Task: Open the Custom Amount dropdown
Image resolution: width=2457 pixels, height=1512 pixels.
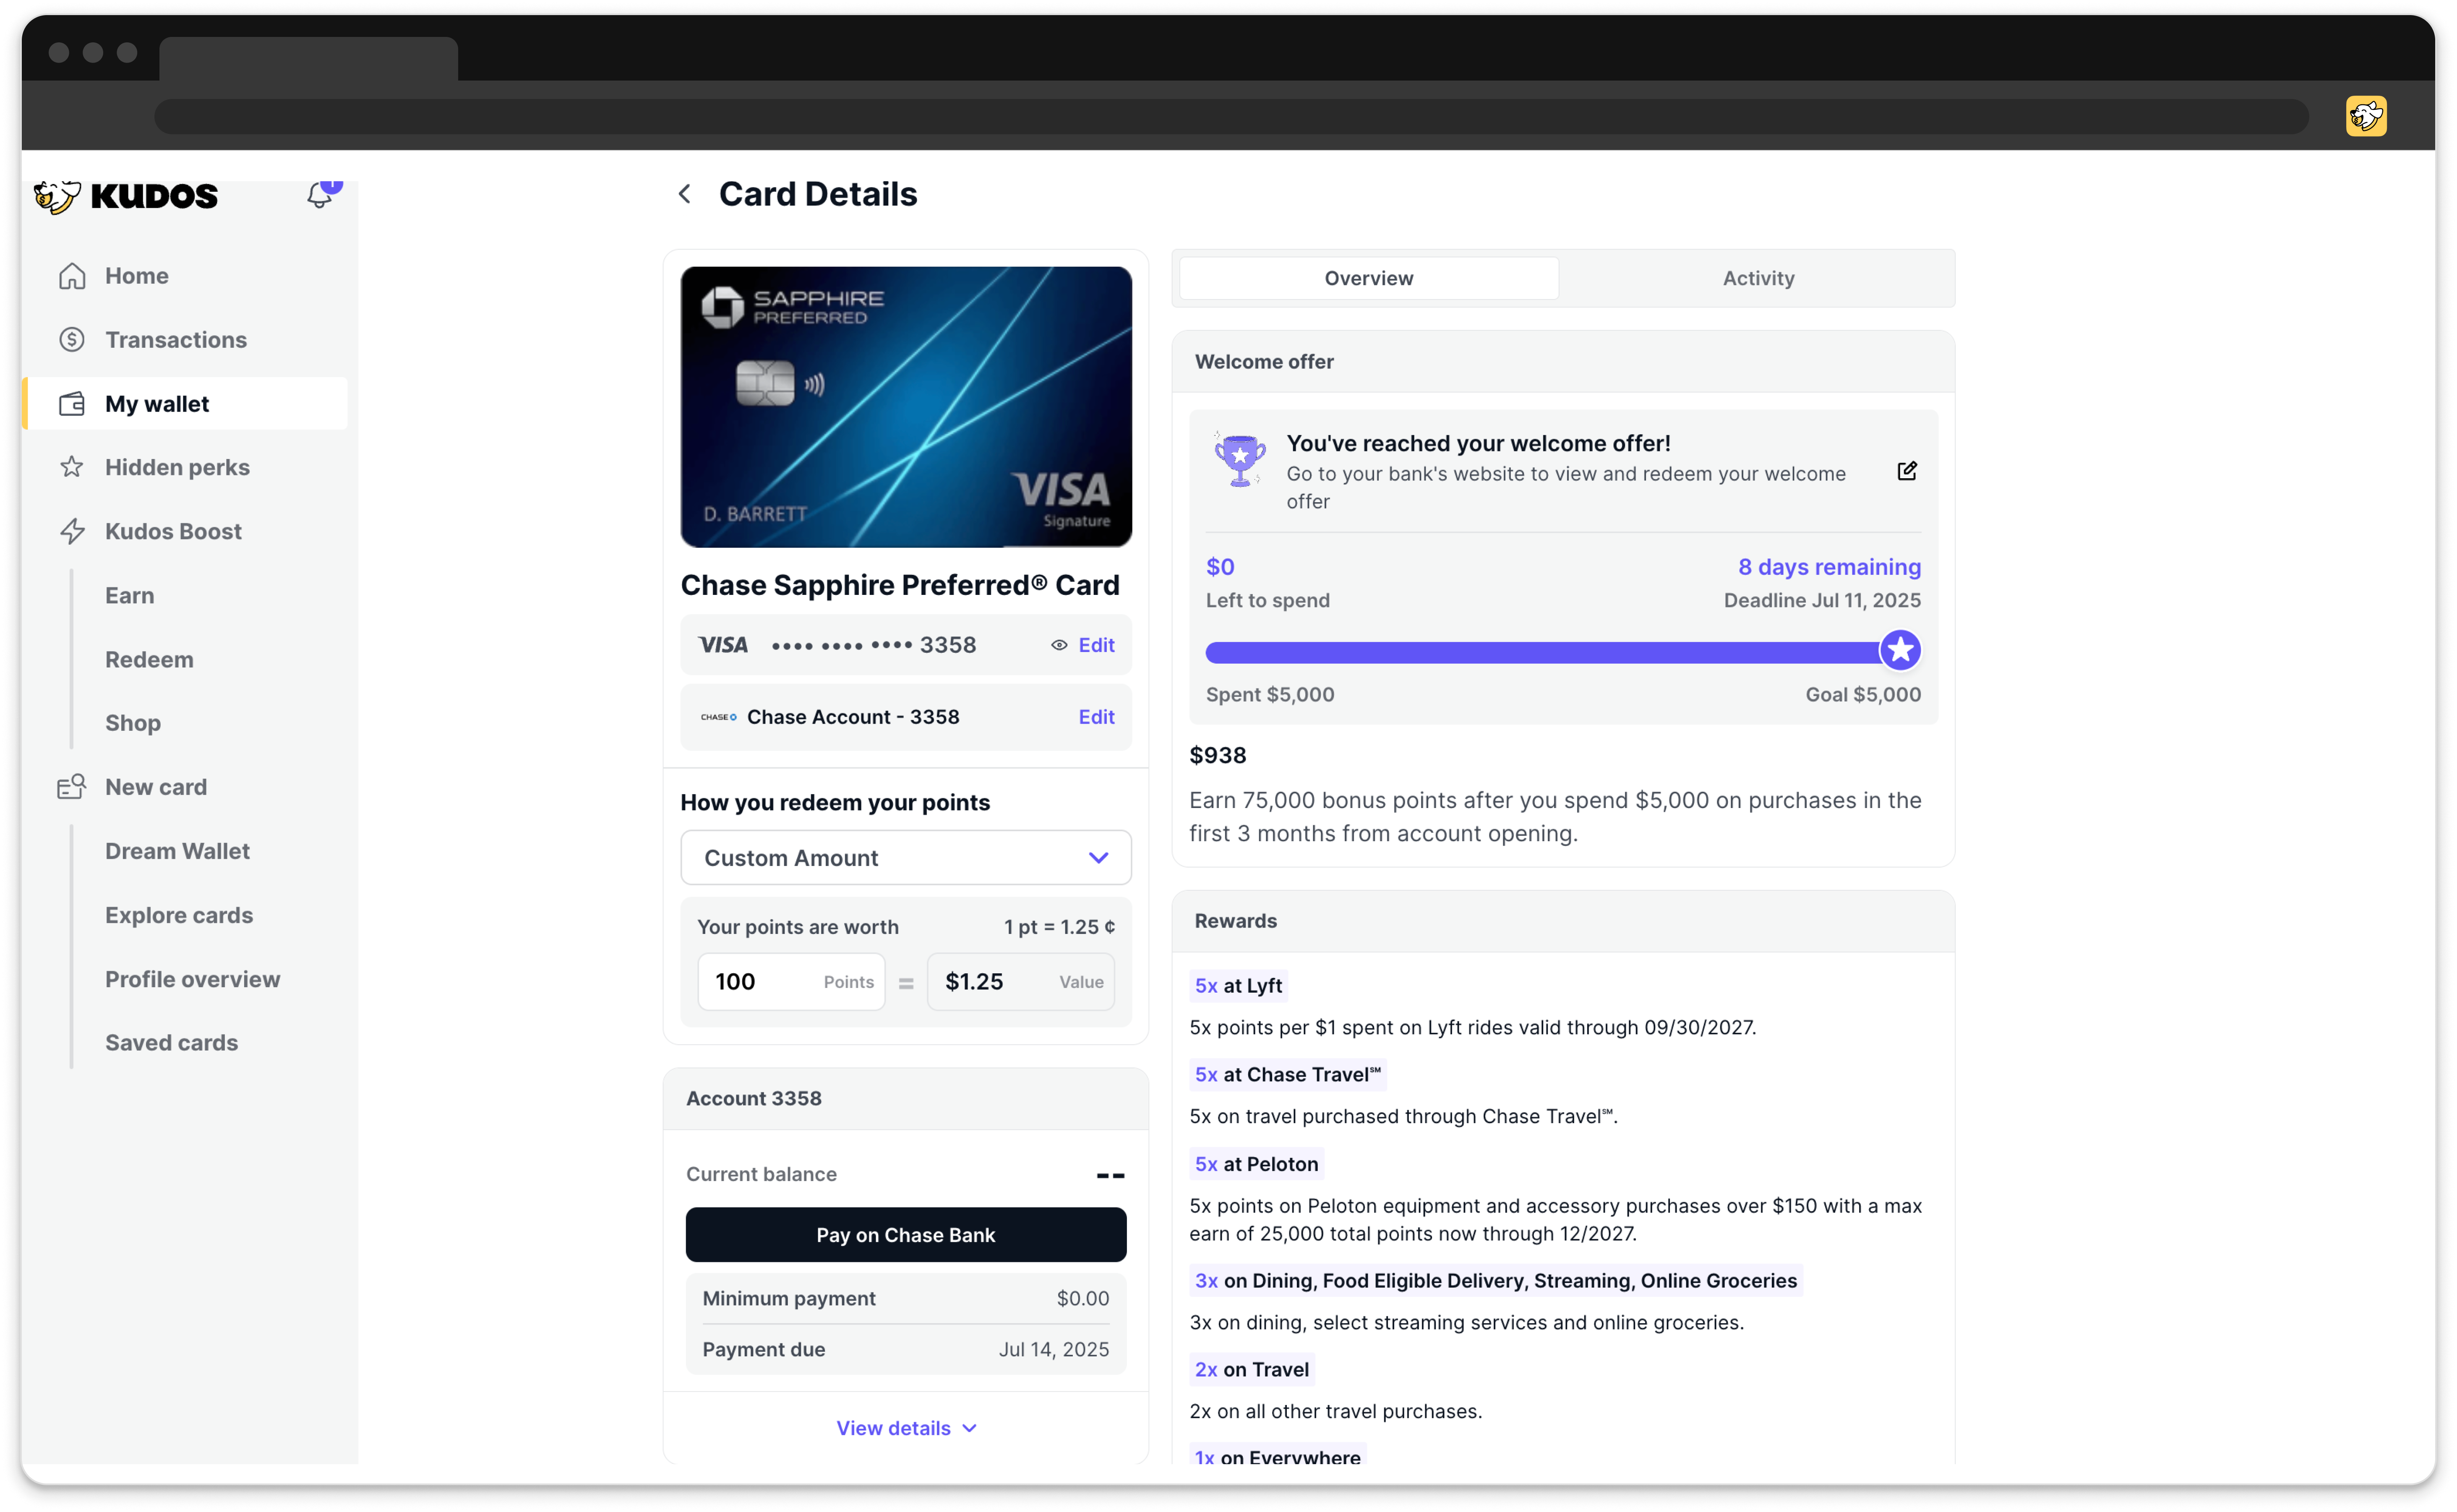Action: point(906,858)
